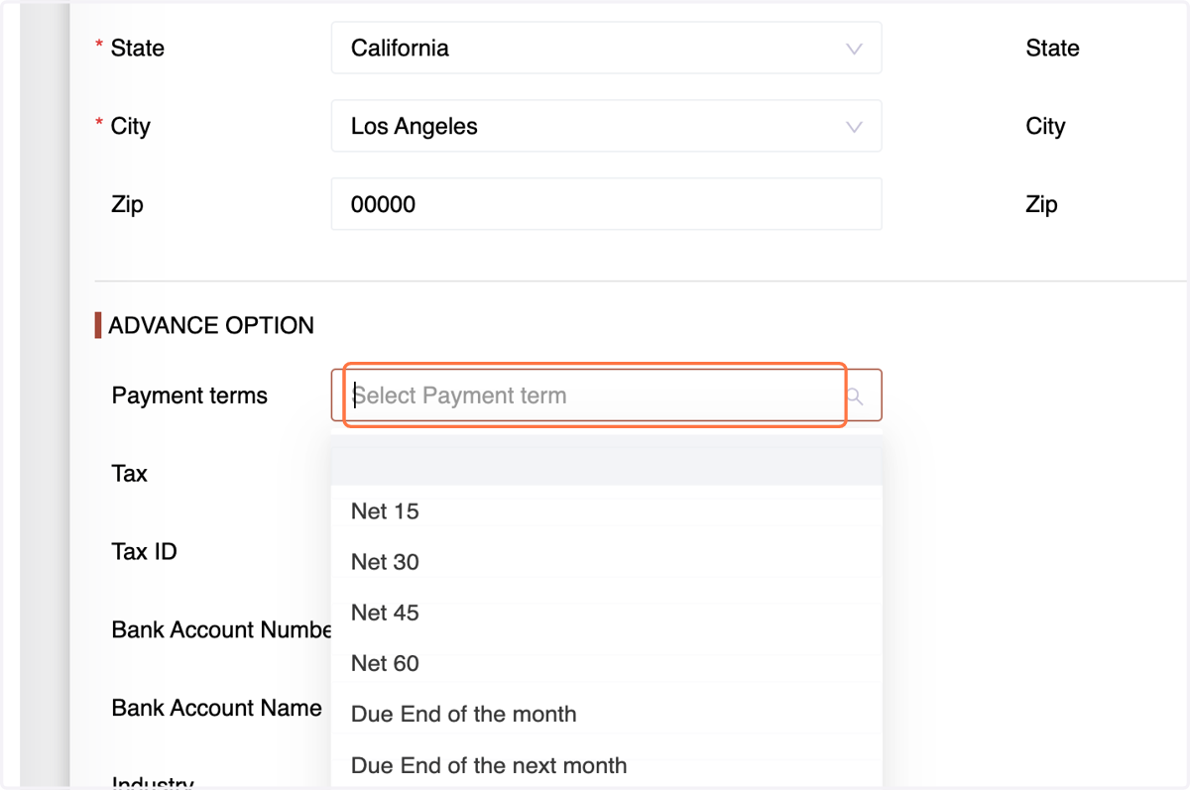This screenshot has height=790, width=1190.
Task: Click the Zip input field with 00000
Action: pyautogui.click(x=606, y=204)
